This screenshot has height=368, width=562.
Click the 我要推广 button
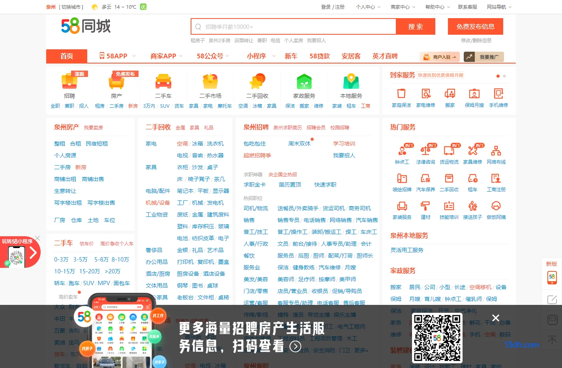tap(484, 57)
